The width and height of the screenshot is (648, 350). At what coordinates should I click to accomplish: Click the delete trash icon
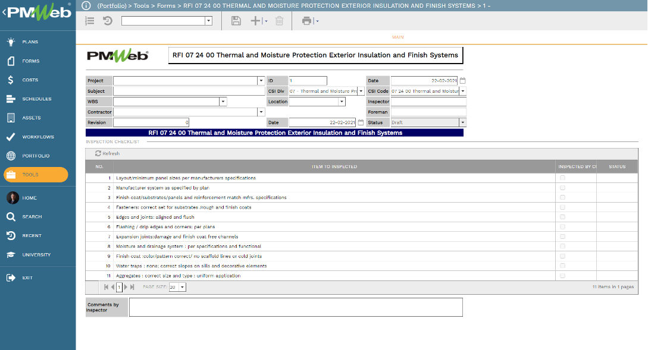click(x=279, y=21)
